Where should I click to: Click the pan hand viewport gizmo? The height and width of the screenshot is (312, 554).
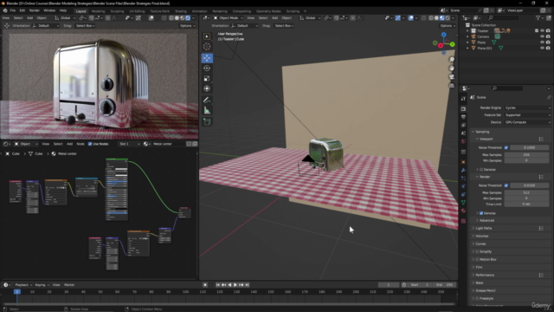452,68
